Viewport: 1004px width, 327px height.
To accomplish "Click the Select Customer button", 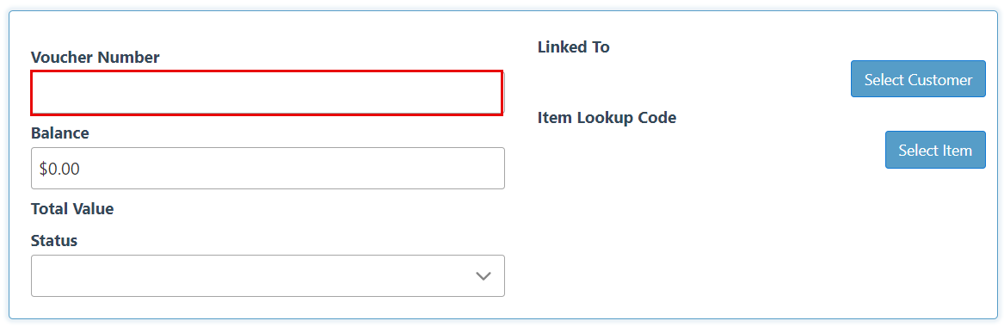I will pos(918,79).
